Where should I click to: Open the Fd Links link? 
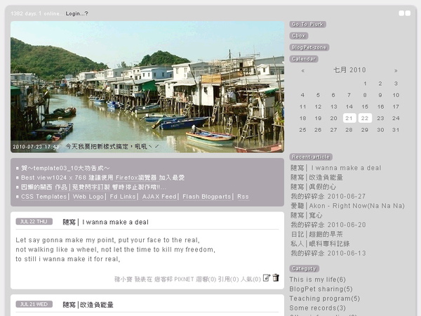point(123,197)
